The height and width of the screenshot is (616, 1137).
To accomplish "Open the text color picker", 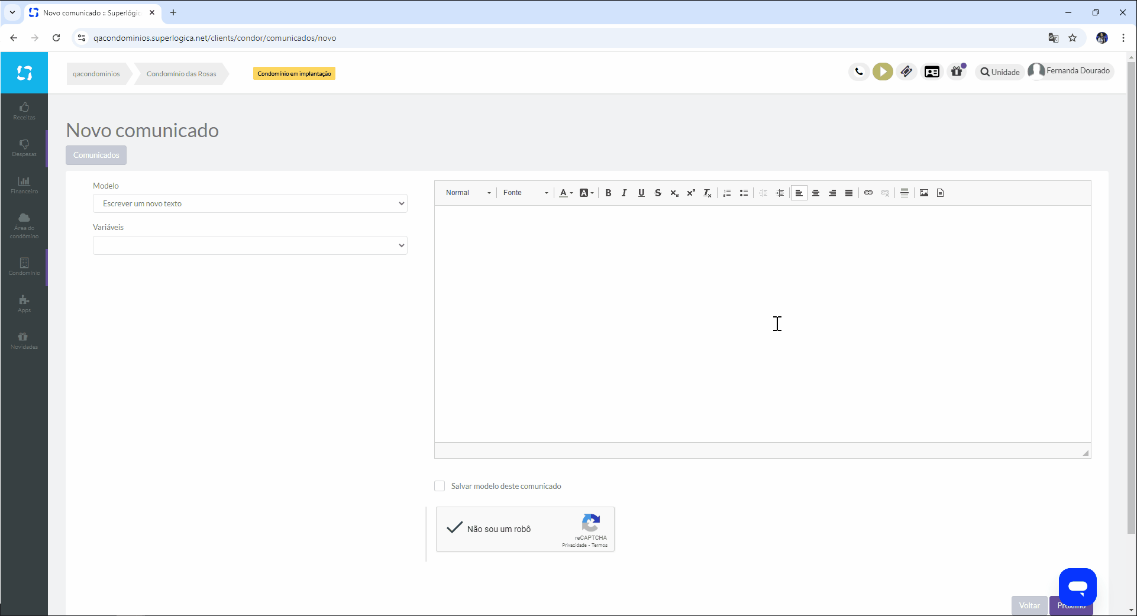I will (566, 193).
